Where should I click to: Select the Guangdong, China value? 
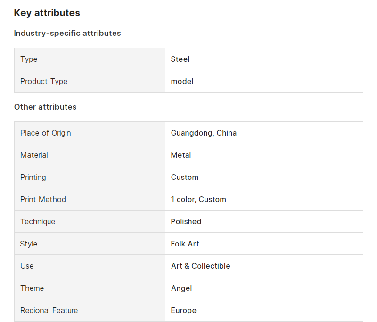204,133
